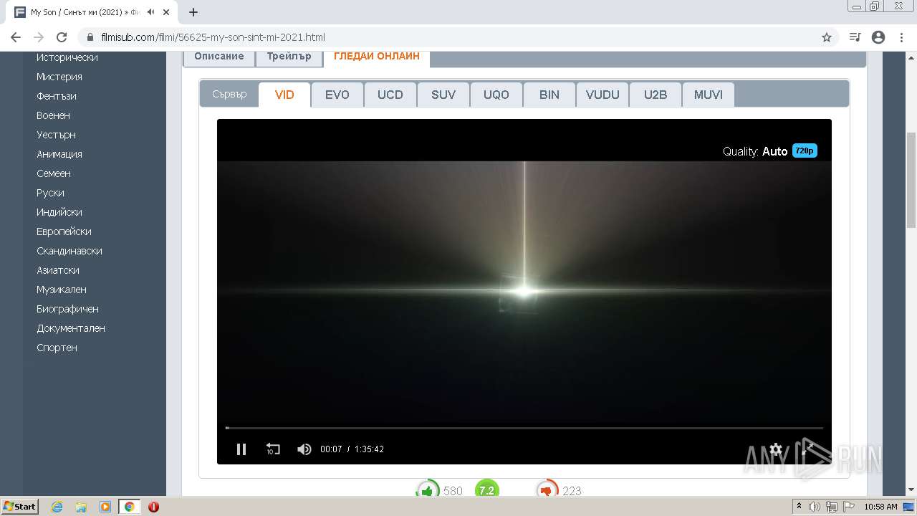917x516 pixels.
Task: Switch to the UQO server tab
Action: (x=496, y=95)
